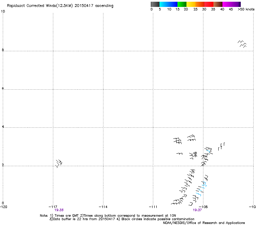Click the '-114' longitude axis label

[103, 207]
